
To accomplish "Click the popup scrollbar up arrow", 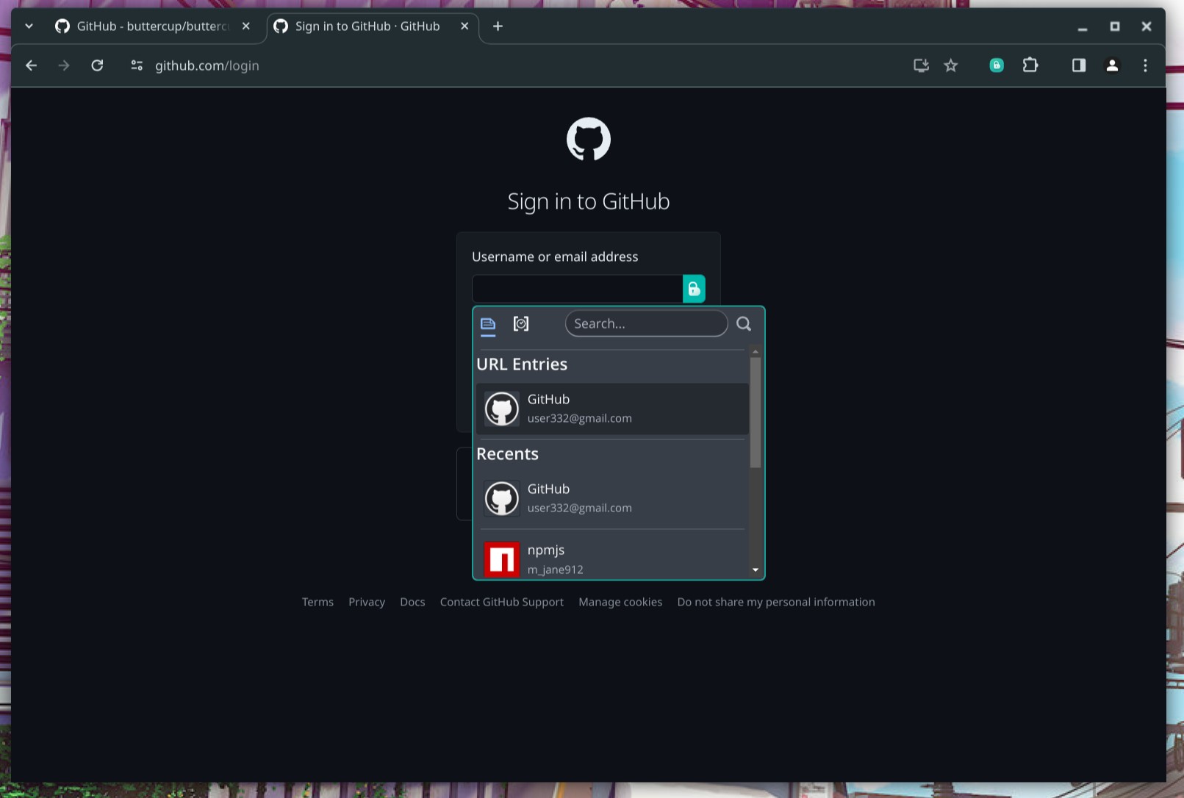I will tap(756, 352).
